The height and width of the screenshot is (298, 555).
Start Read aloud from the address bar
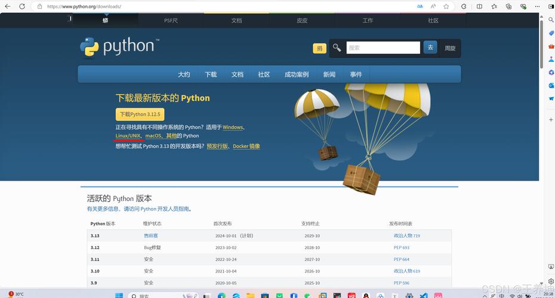click(433, 7)
